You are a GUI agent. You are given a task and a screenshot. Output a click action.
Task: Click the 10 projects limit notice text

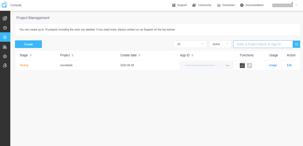pos(97,30)
